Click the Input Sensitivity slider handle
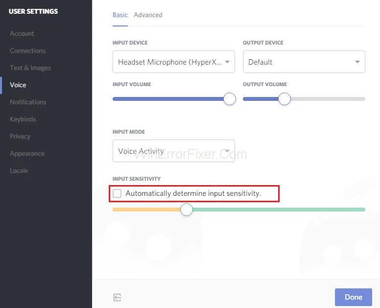Screen dimensions: 380x308 186,210
